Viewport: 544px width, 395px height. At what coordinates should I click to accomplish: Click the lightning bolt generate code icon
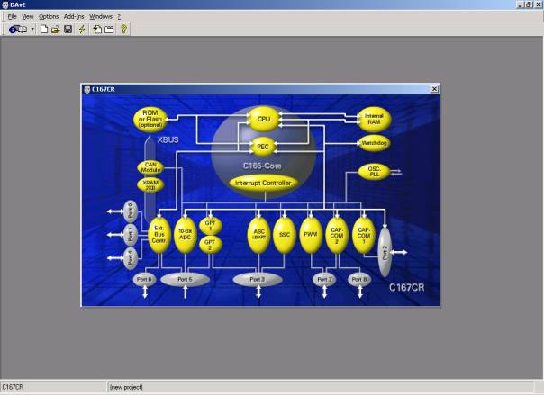pyautogui.click(x=82, y=30)
